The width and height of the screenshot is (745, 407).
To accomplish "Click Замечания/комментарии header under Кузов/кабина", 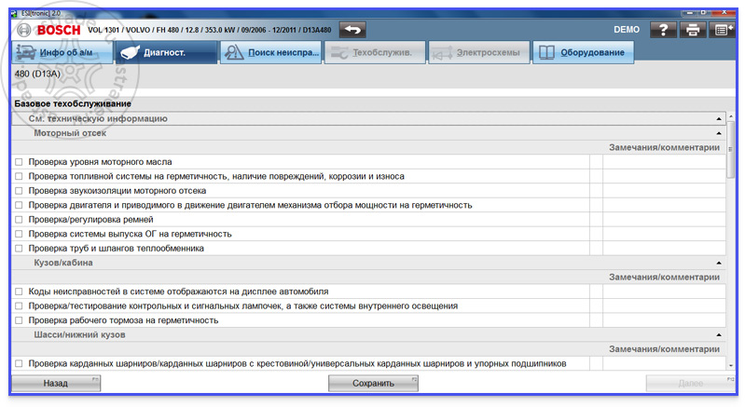I will [664, 277].
